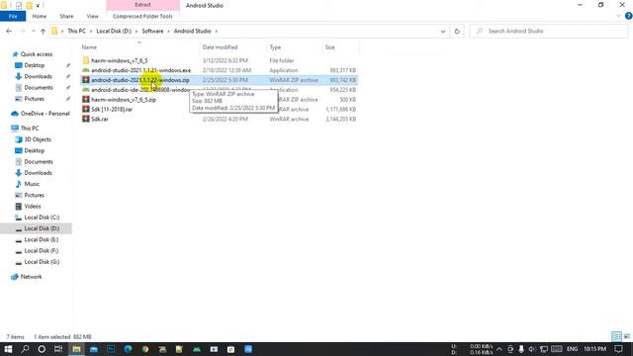Screen dimensions: 633x356
Task: Click ENG language indicator
Action: (x=572, y=349)
